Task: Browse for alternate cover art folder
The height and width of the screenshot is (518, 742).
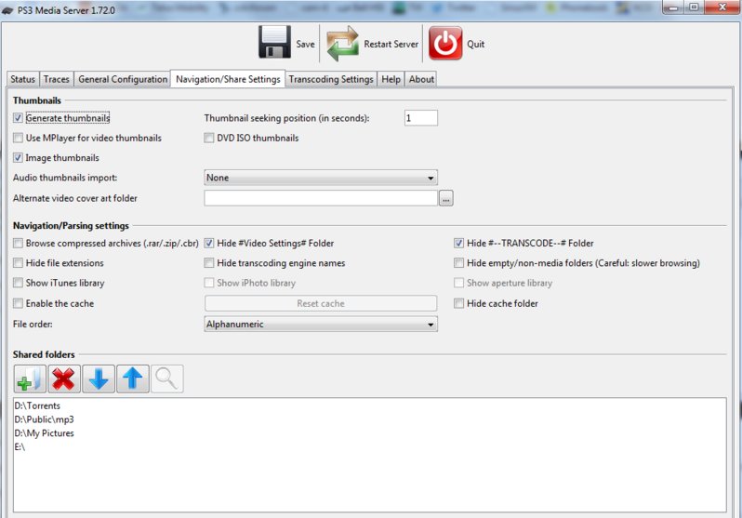Action: [x=445, y=198]
